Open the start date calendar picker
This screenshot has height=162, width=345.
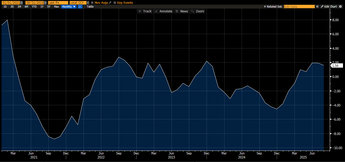21,3
